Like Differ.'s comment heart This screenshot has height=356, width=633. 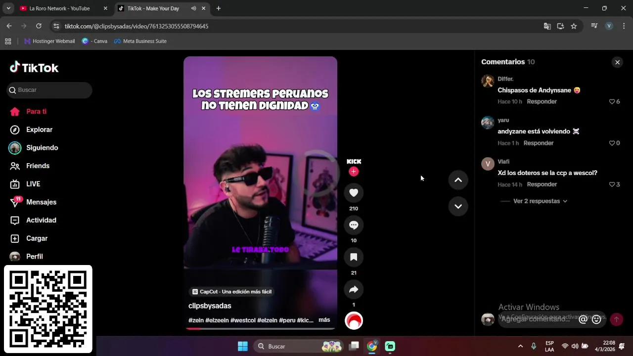pos(612,101)
